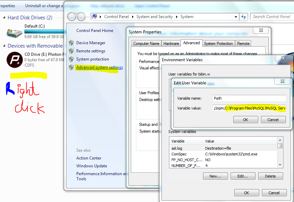Sort by the Value column header
Image resolution: width=294 pixels, height=202 pixels.
tap(240, 141)
